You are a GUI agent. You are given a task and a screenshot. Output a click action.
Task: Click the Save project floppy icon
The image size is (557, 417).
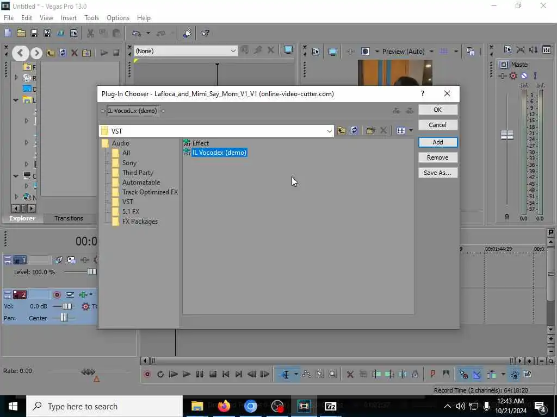pyautogui.click(x=34, y=33)
